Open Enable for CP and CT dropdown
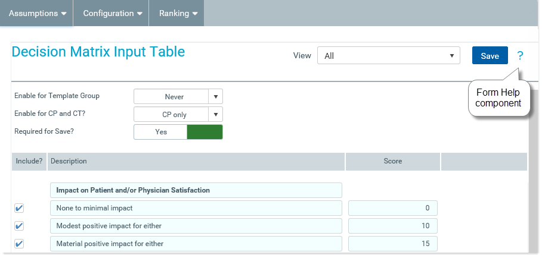542x255 pixels. (x=178, y=114)
